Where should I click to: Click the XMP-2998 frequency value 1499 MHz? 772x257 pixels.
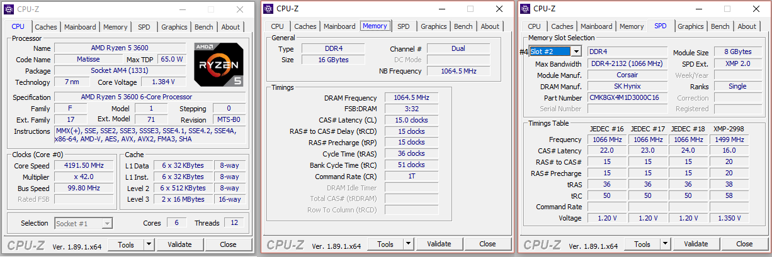(729, 139)
